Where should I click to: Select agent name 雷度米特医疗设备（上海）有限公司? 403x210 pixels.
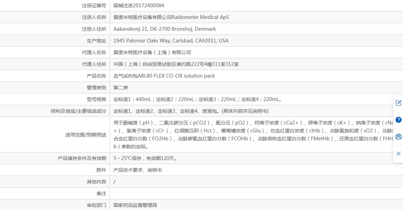click(152, 52)
